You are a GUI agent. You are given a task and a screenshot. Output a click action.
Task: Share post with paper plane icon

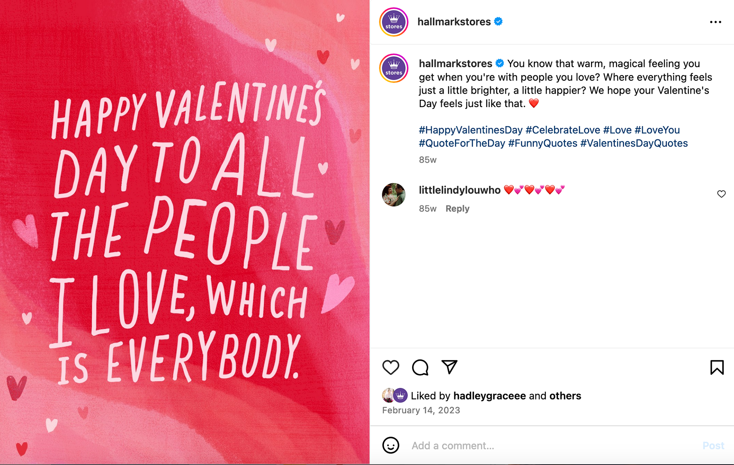(449, 367)
